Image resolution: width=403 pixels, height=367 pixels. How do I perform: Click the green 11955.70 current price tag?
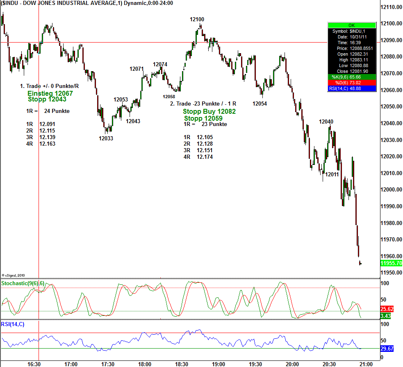[391, 263]
